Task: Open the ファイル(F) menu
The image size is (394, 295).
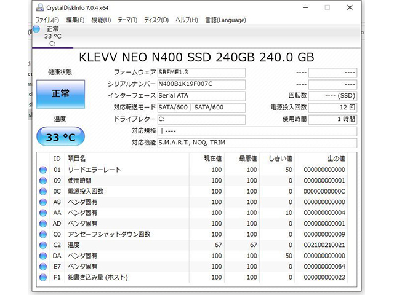Action: coord(47,20)
